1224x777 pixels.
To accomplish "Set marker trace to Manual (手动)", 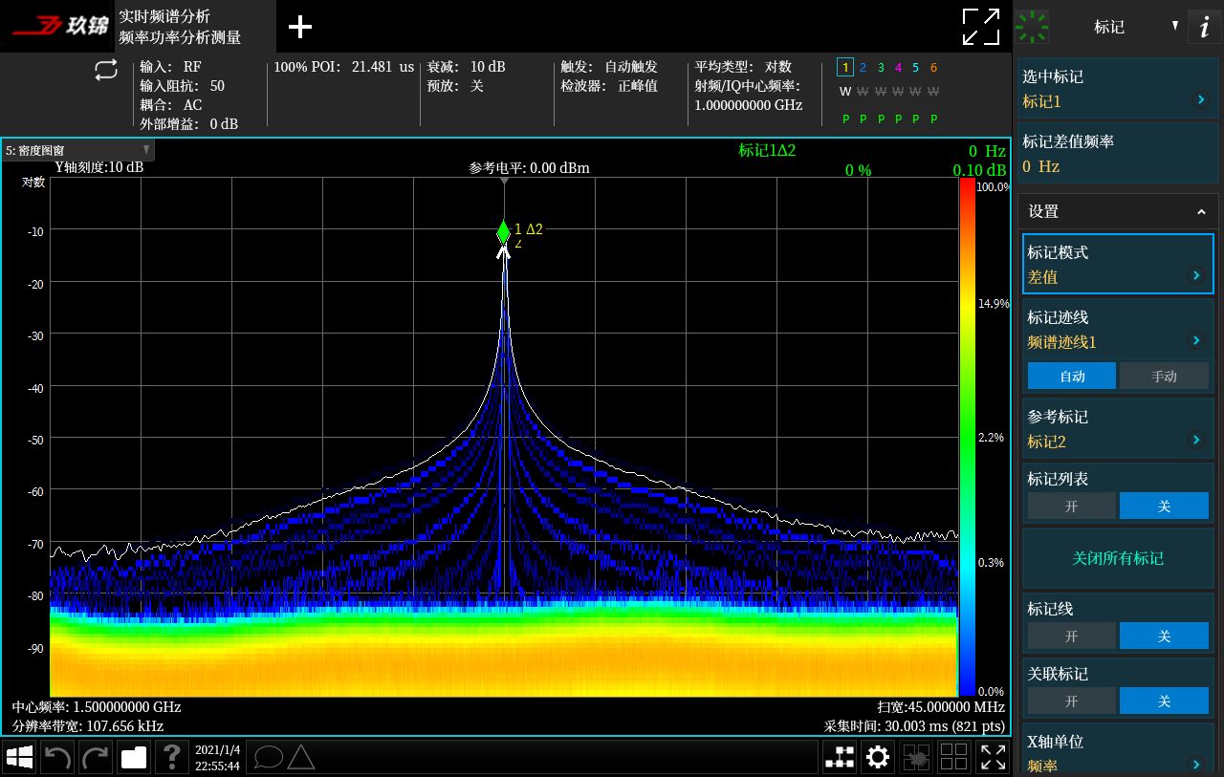I will click(1164, 376).
